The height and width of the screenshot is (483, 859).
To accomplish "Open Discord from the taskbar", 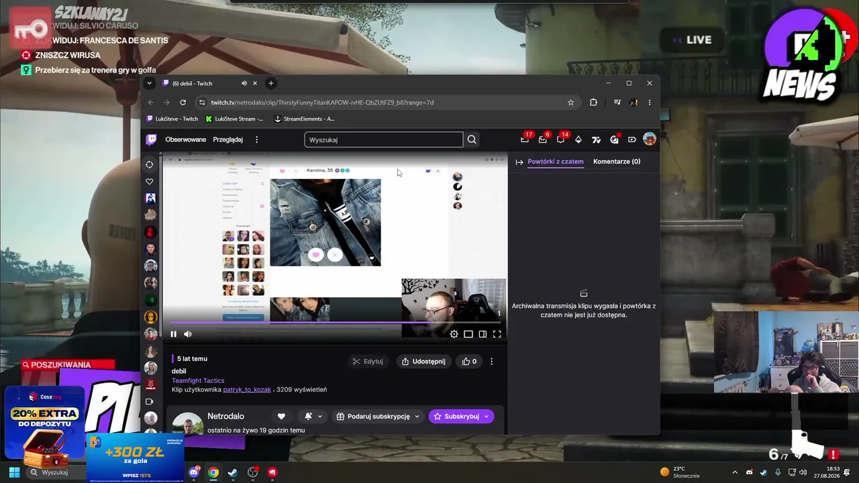I will (x=194, y=472).
